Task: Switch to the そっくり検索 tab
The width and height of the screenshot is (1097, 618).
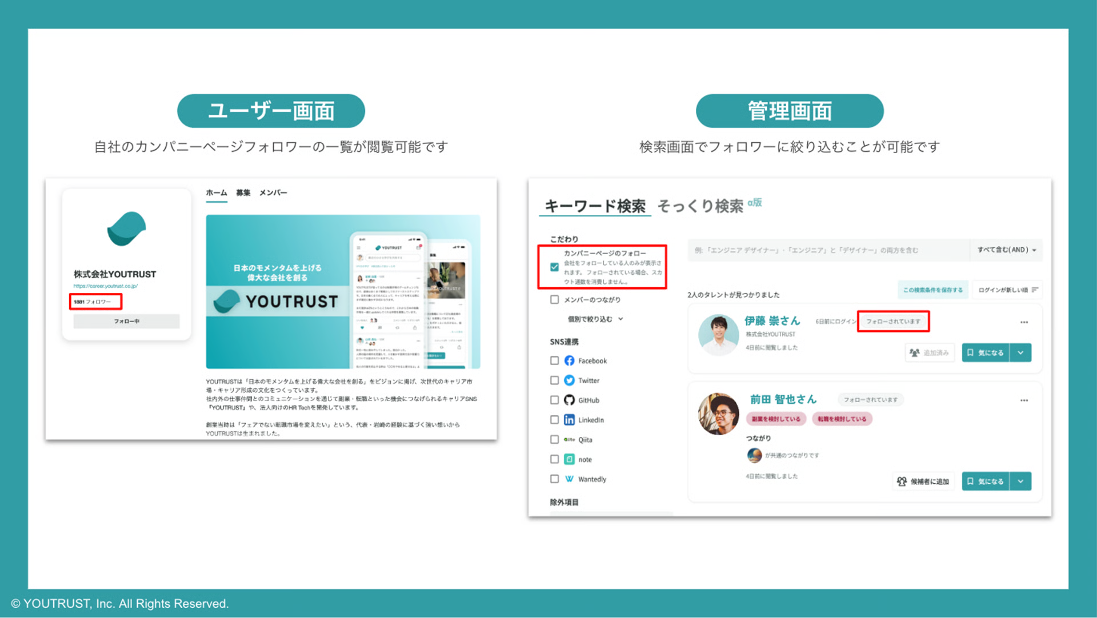Action: 701,206
